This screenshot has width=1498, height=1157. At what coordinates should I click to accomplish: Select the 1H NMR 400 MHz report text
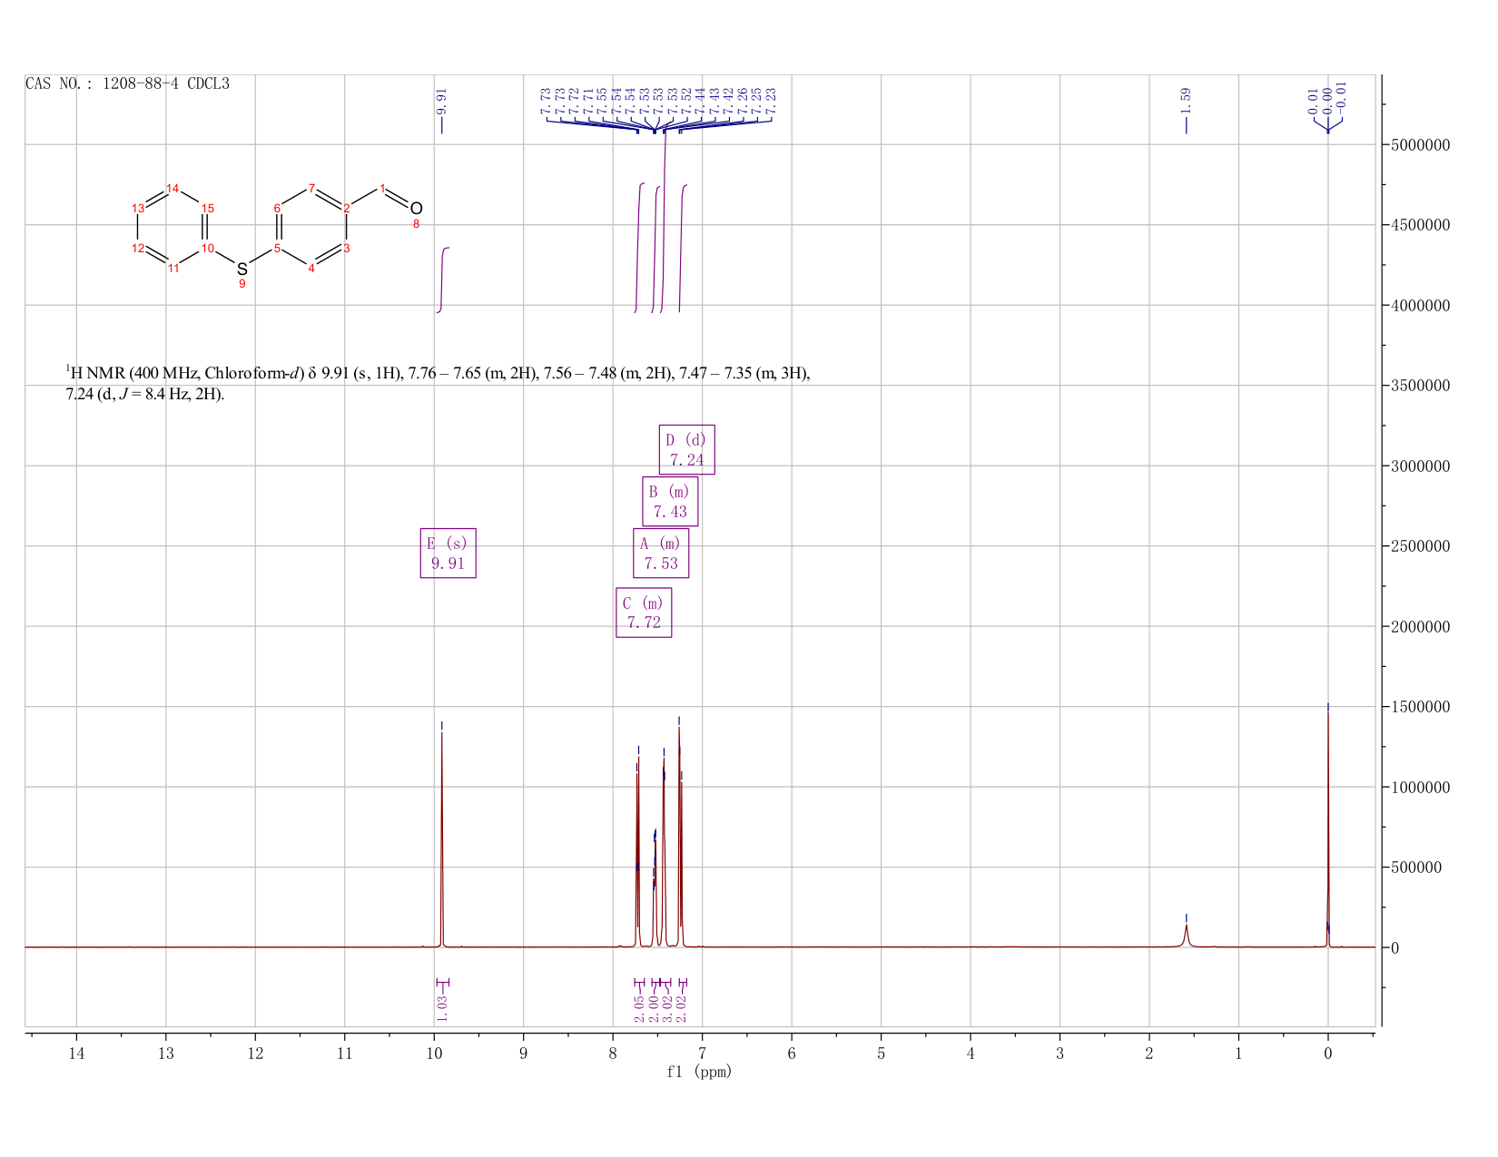pos(438,383)
